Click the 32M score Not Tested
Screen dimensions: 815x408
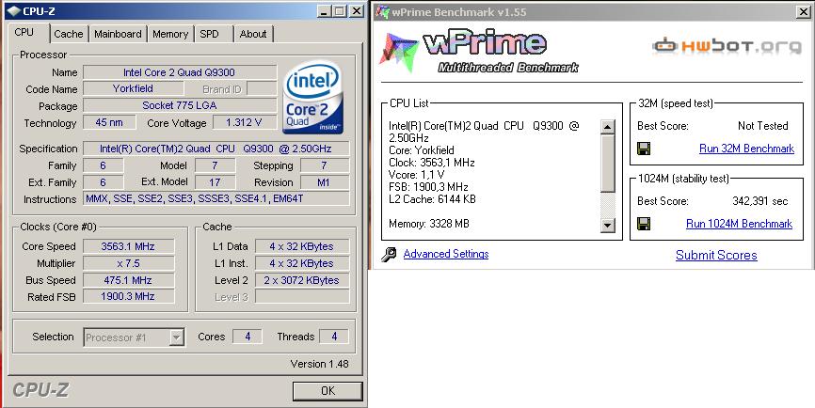pos(762,126)
